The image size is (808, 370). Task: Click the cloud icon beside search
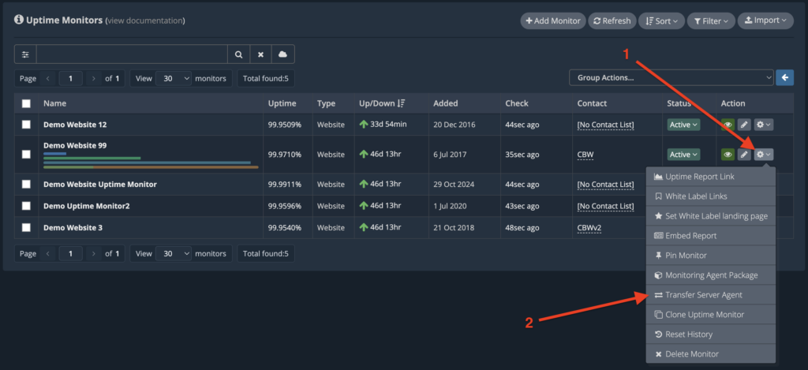coord(283,54)
